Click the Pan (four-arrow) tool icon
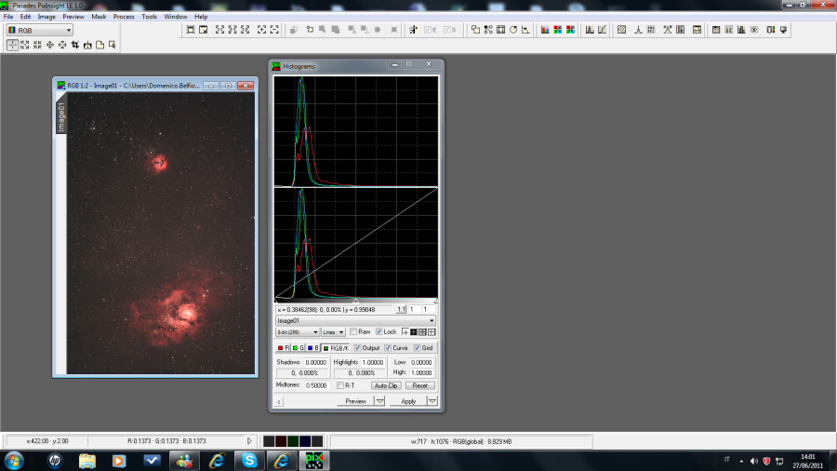 coord(49,45)
